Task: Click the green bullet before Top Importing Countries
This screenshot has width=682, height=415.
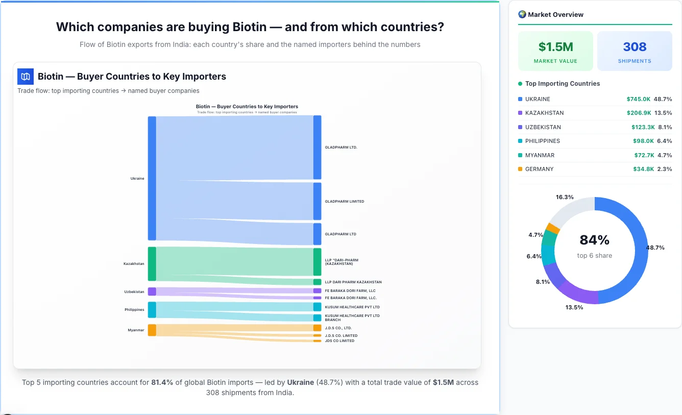Action: 521,84
